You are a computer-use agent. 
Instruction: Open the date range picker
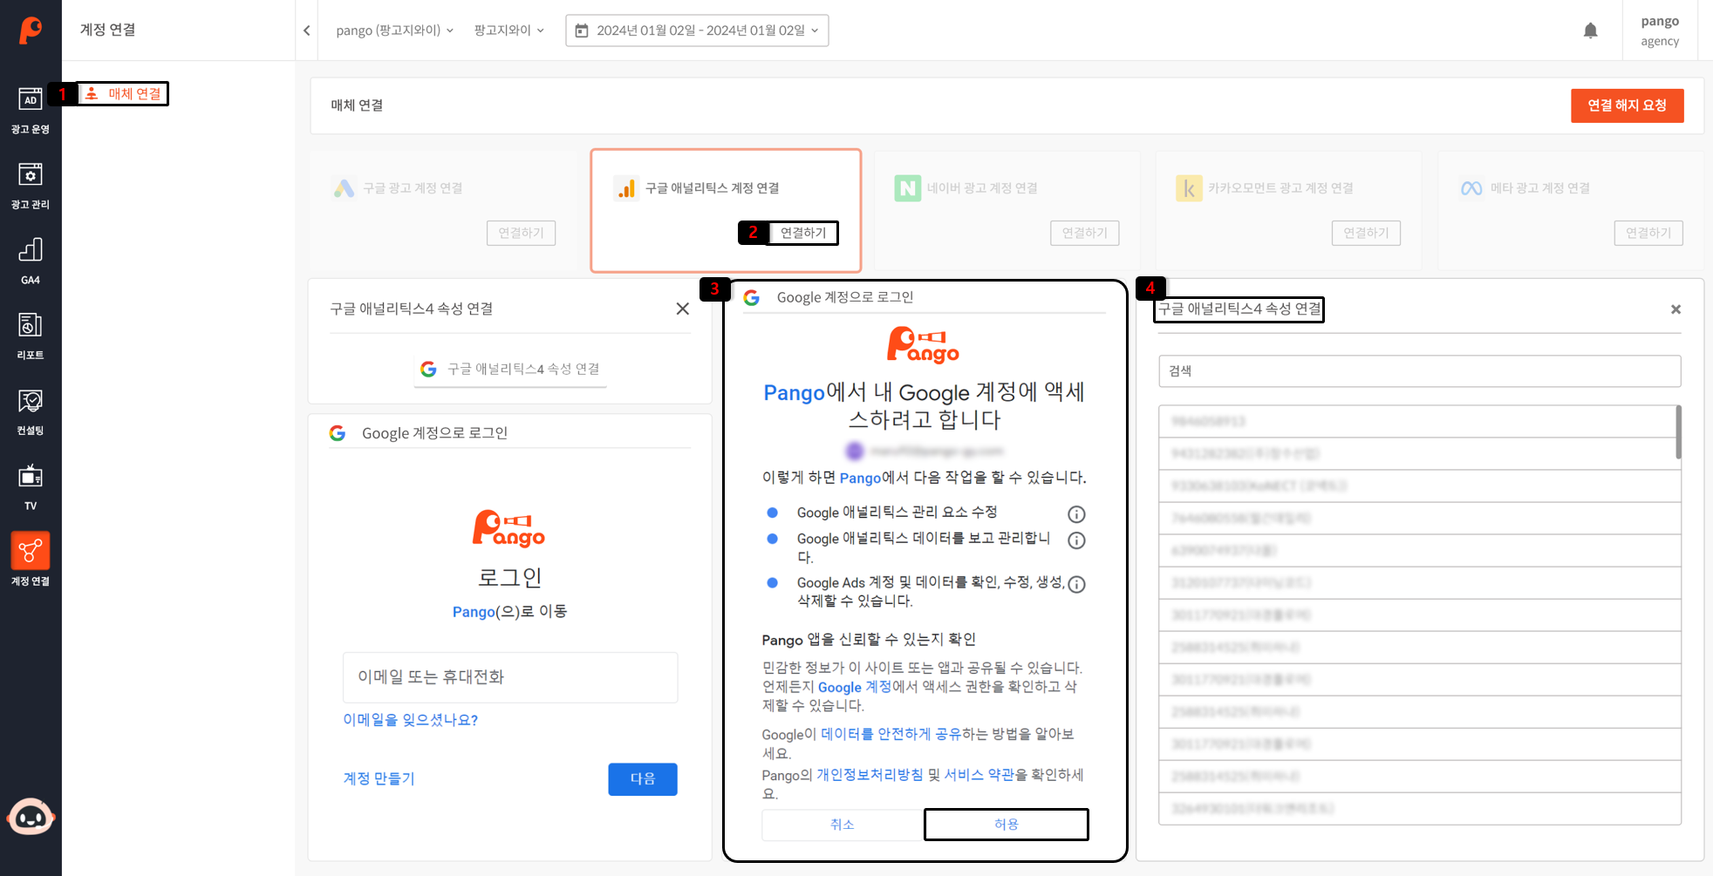(697, 31)
